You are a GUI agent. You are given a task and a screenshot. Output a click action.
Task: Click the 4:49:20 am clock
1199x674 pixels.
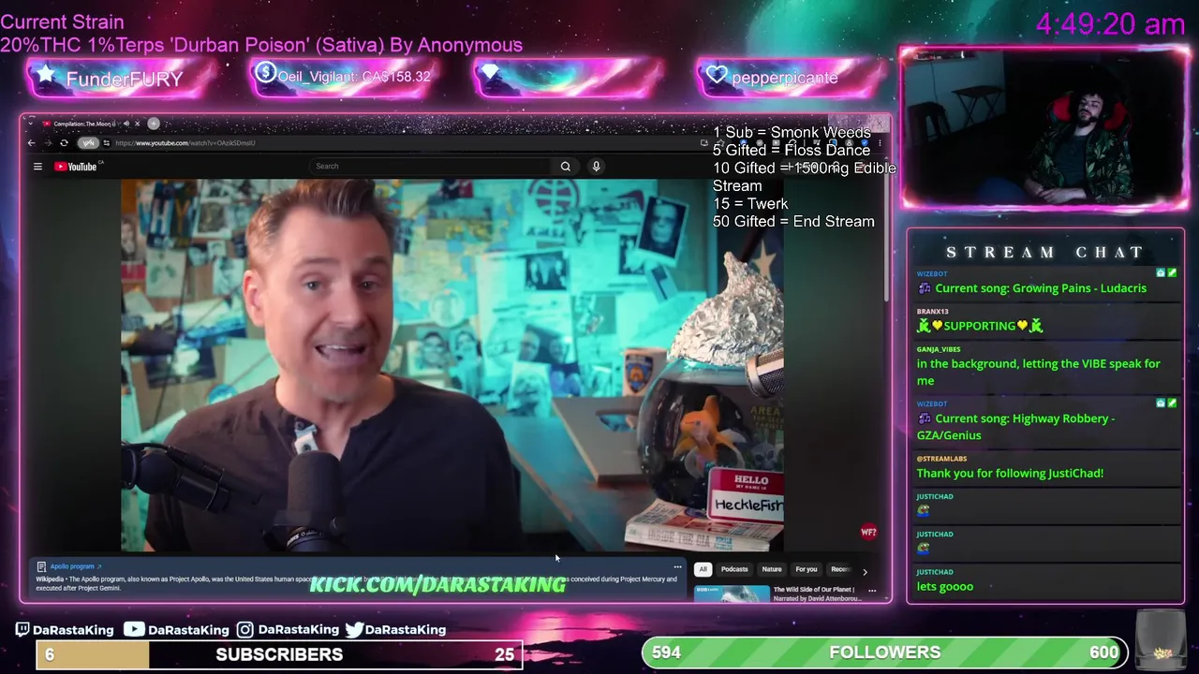coord(1110,24)
